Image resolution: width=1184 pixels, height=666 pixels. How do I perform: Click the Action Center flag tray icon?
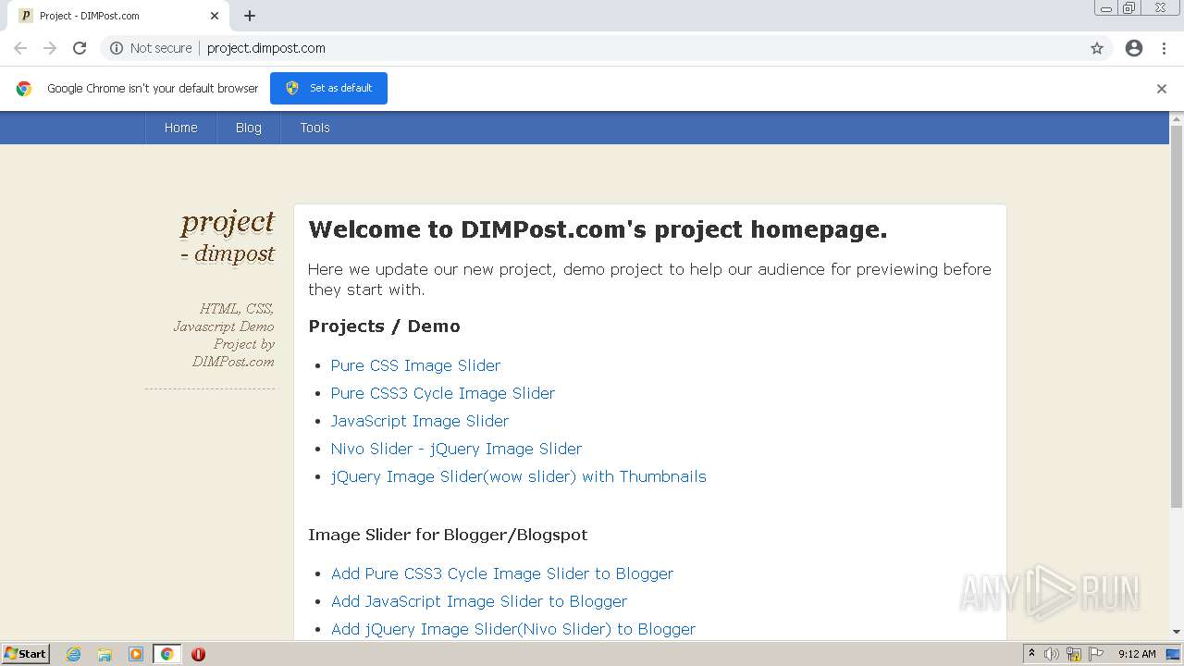1096,654
